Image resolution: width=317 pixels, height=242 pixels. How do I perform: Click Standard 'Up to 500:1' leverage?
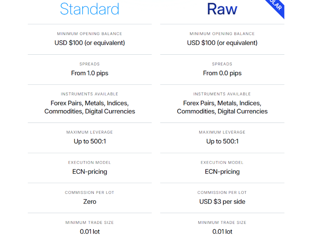click(x=90, y=141)
